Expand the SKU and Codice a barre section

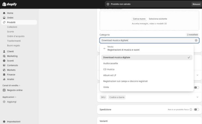(197, 97)
